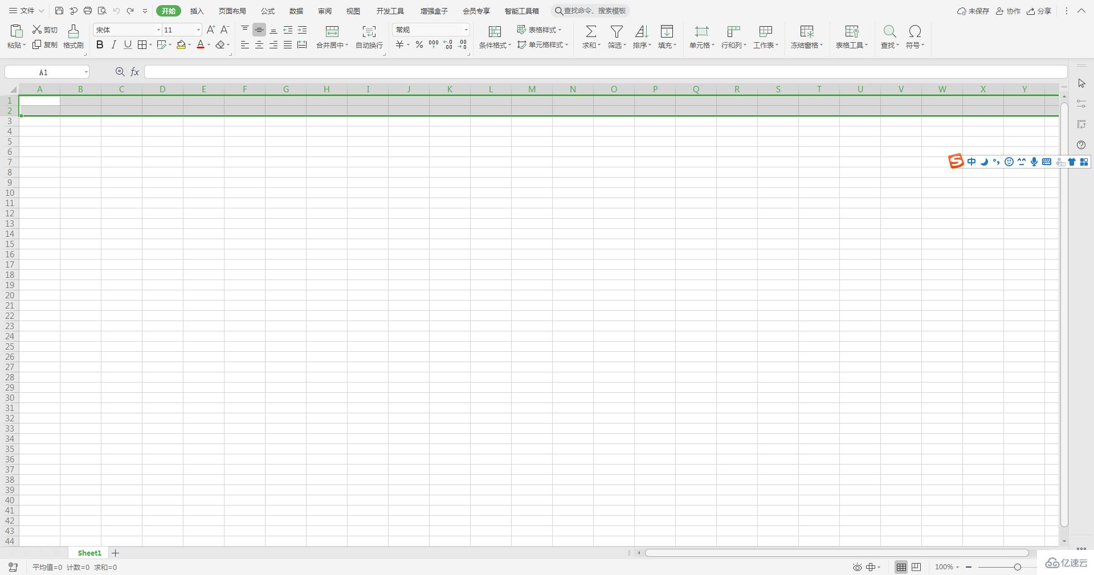Click the Sort (排序) icon
This screenshot has height=575, width=1094.
point(642,31)
